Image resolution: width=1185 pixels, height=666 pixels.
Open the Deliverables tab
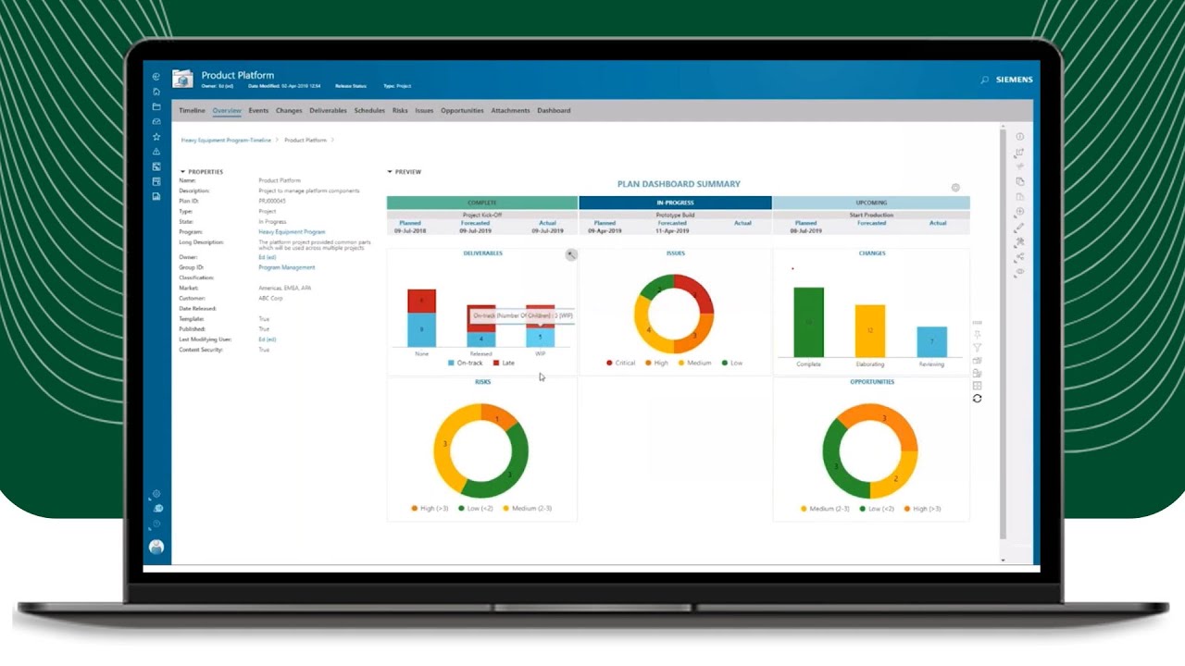point(328,111)
